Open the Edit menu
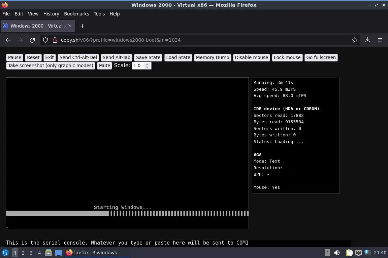This screenshot has height=258, width=388. tap(19, 14)
